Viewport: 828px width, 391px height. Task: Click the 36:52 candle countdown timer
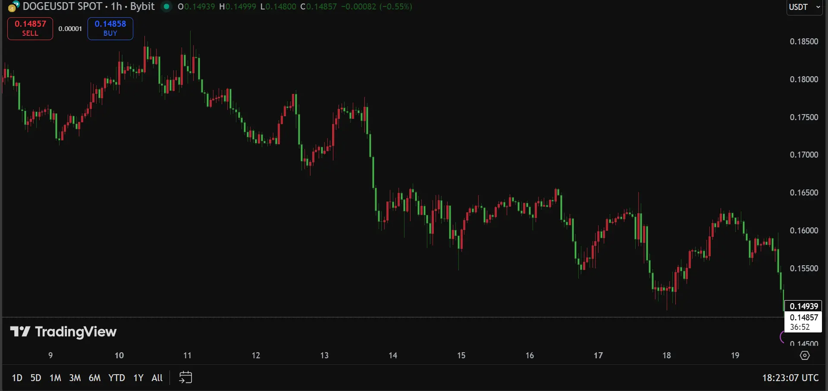click(x=800, y=327)
